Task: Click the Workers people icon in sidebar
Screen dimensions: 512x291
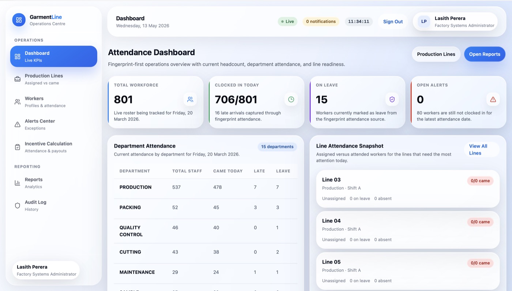Action: [18, 102]
